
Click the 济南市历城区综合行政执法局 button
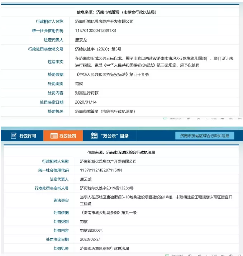click(x=205, y=136)
